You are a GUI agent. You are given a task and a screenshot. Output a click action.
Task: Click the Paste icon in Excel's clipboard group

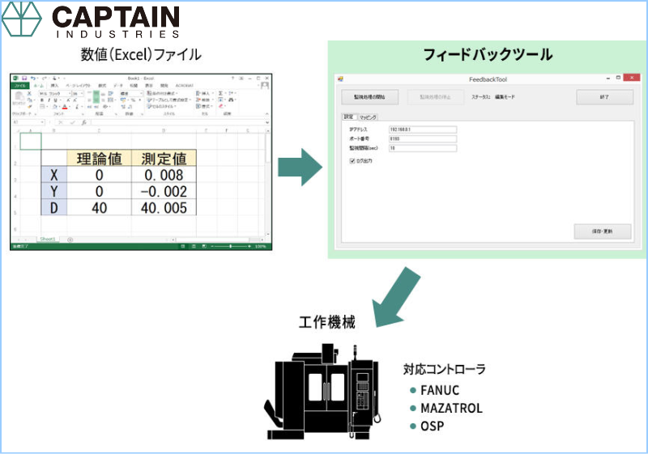[x=19, y=97]
